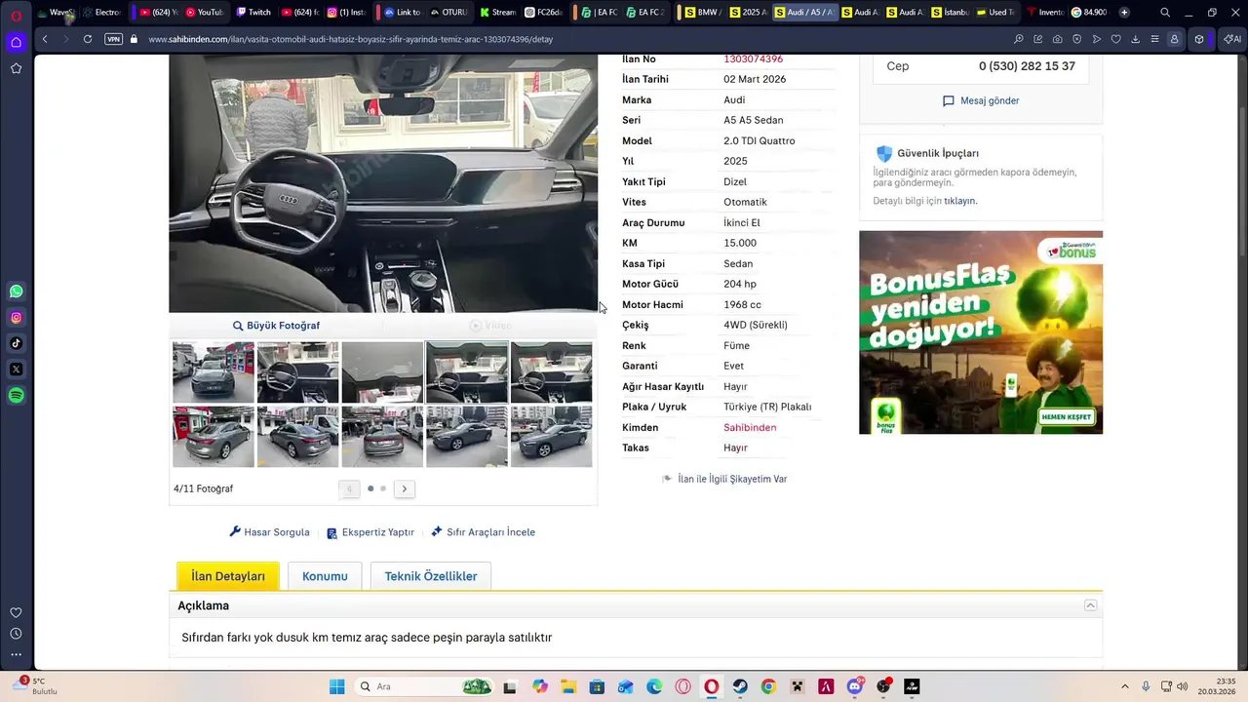The width and height of the screenshot is (1248, 702).
Task: Click the phone number 0 (530) 282 15 37
Action: [1027, 66]
